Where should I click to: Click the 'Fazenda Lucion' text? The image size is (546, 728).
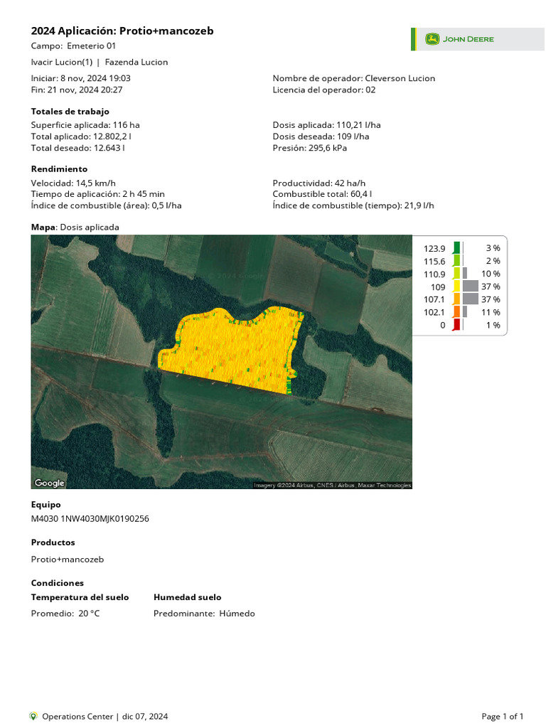136,63
